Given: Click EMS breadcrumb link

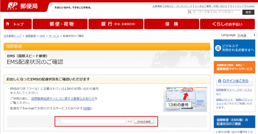Looking at the screenshot, I should (x=42, y=36).
